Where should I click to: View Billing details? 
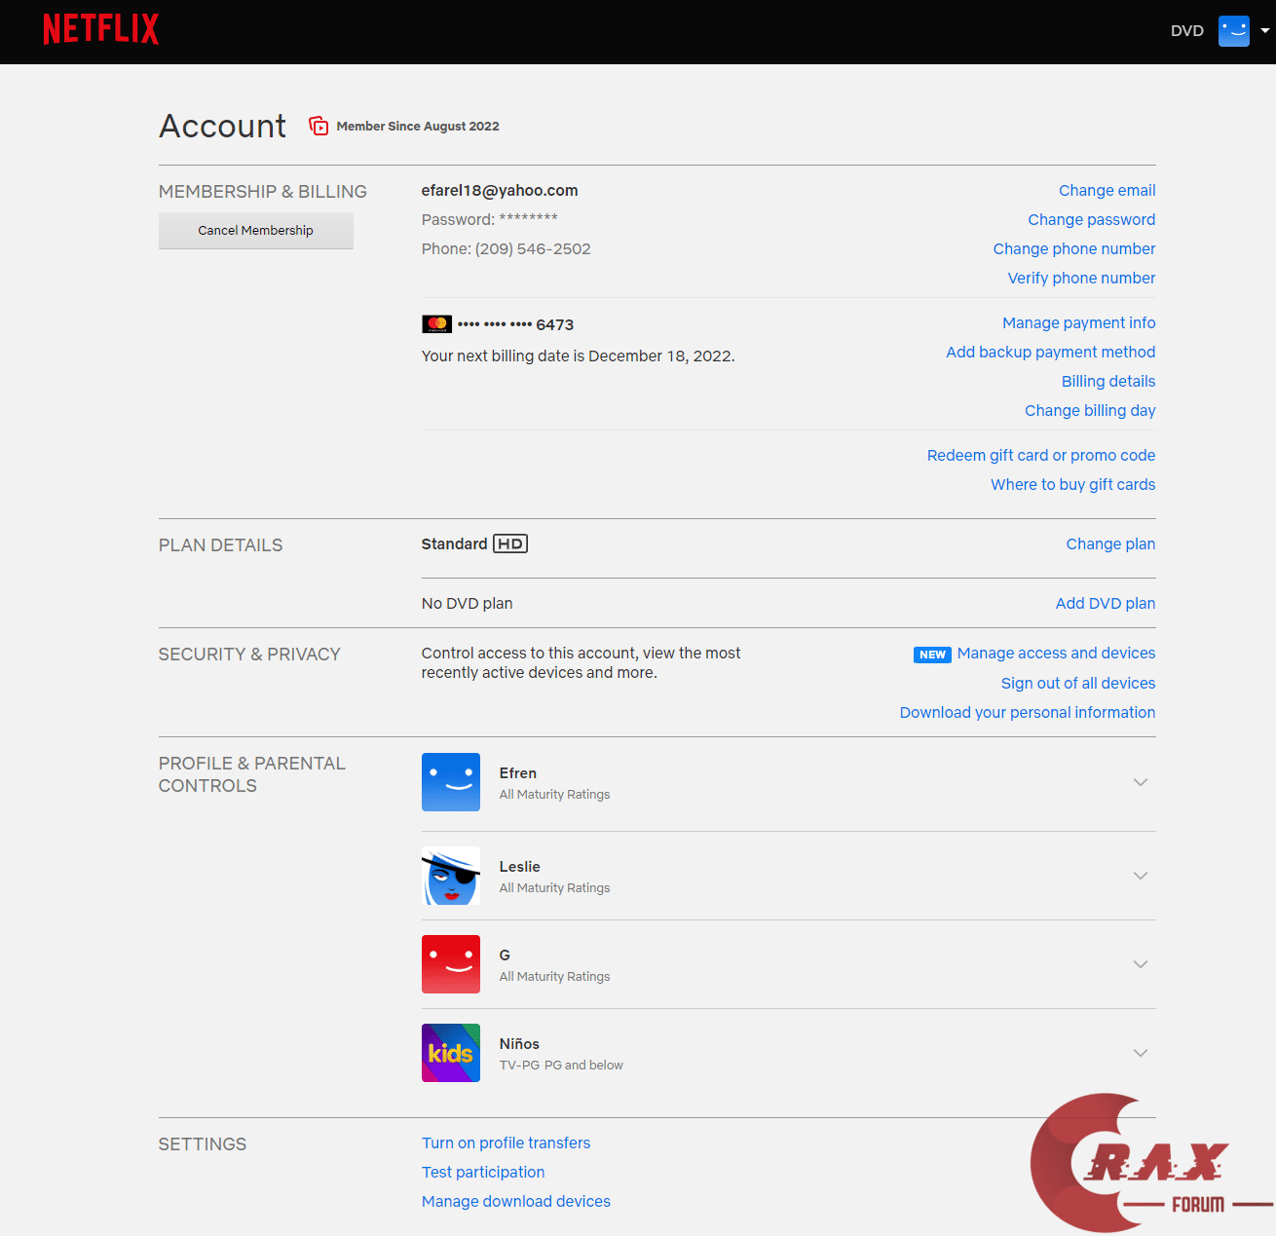[x=1108, y=382]
